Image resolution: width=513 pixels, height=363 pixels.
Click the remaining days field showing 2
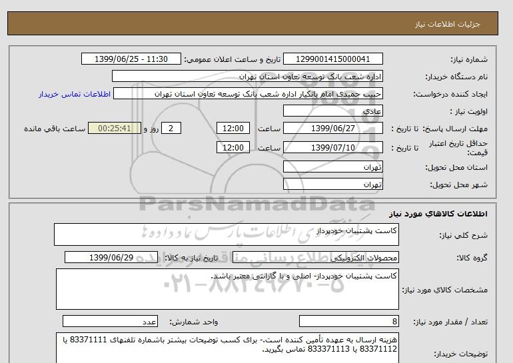(171, 128)
